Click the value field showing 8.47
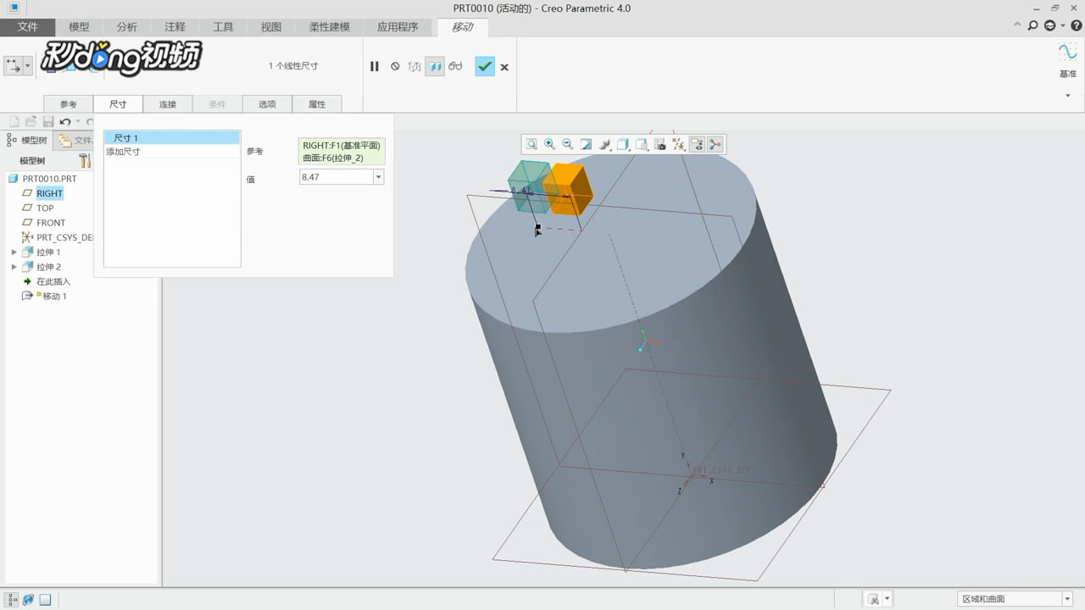 [337, 177]
